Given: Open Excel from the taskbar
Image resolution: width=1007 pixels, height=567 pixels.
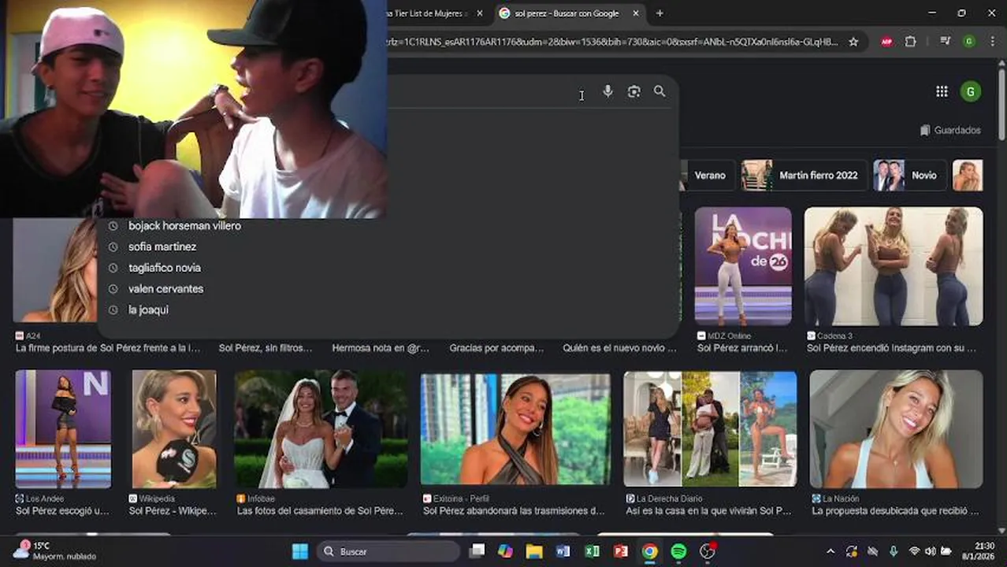Looking at the screenshot, I should (592, 551).
